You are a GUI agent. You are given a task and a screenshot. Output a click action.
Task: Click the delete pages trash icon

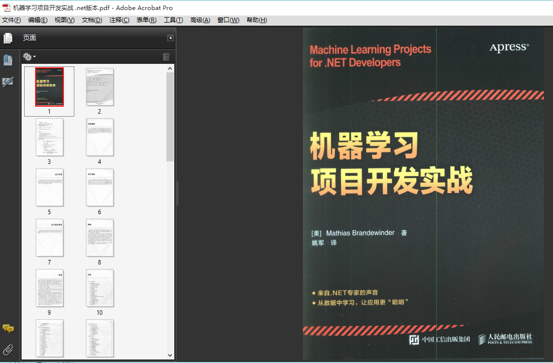(166, 56)
